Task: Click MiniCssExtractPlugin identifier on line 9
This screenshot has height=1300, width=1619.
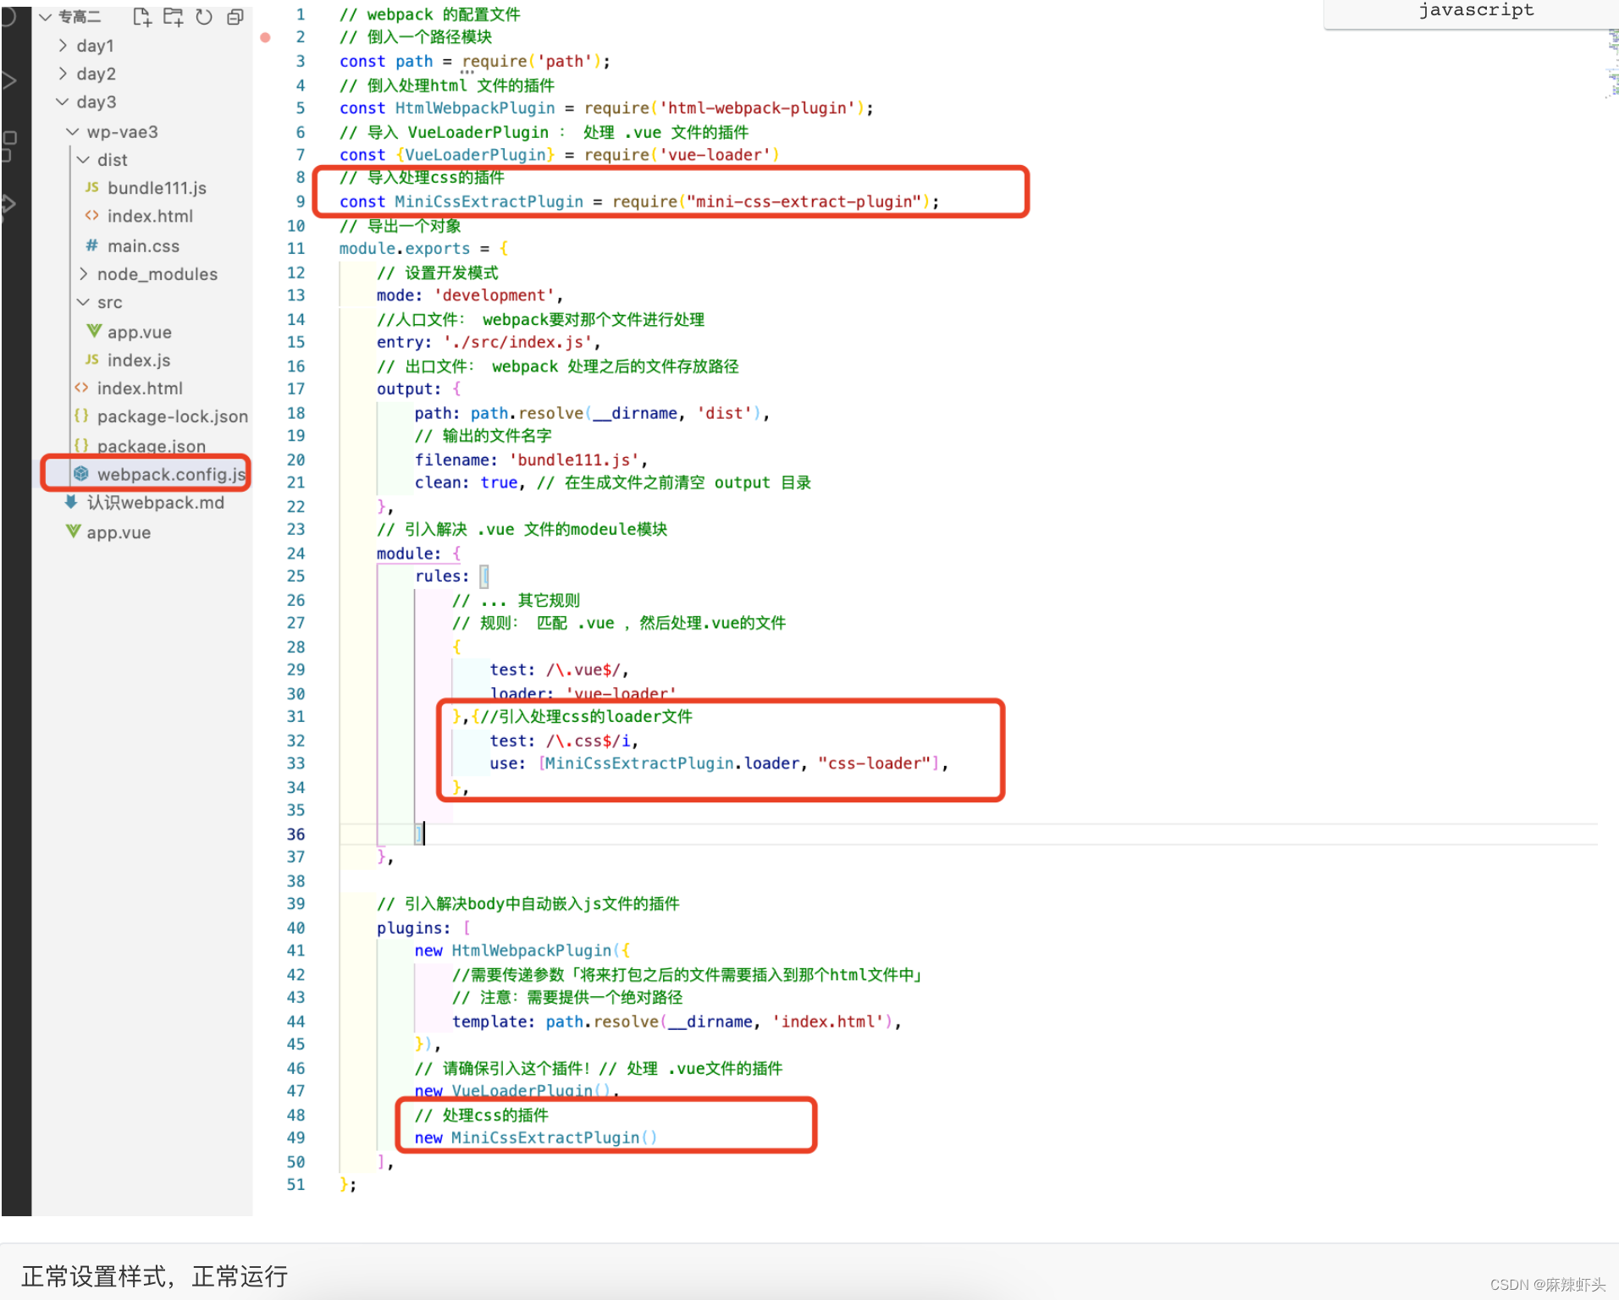Action: pos(489,201)
